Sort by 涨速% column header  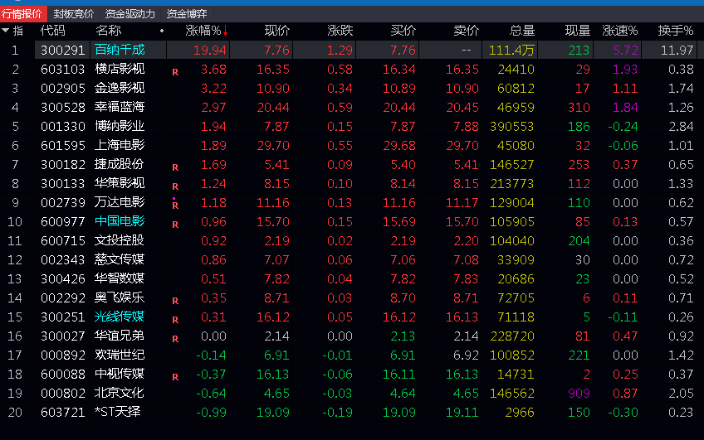point(619,31)
